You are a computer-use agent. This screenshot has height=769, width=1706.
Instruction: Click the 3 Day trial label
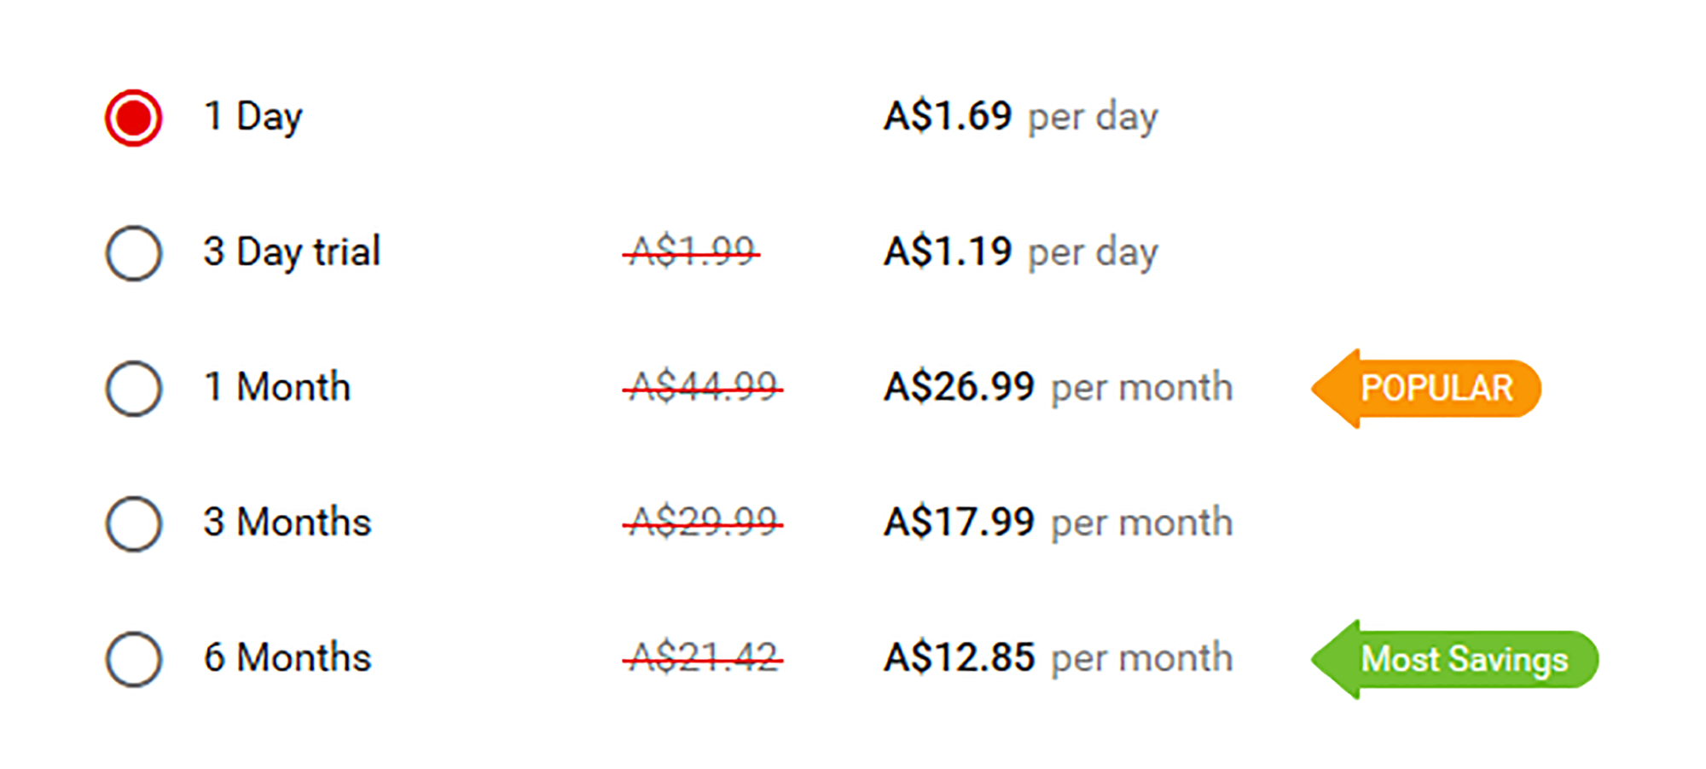(x=292, y=252)
